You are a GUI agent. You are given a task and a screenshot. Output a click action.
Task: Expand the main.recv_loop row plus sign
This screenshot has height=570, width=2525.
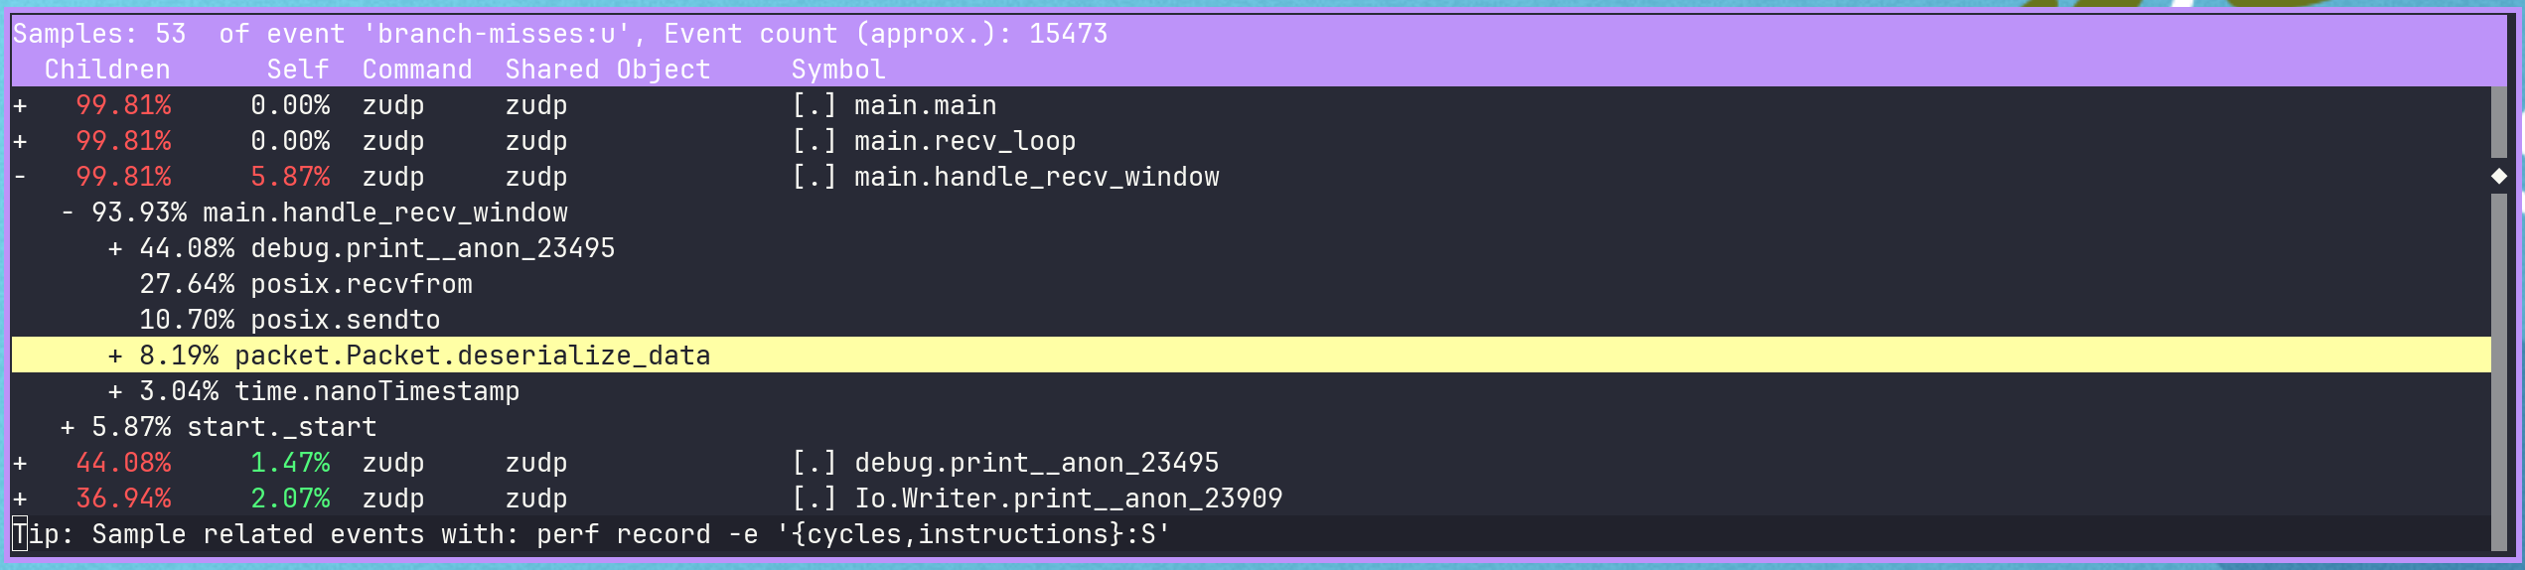tap(20, 141)
